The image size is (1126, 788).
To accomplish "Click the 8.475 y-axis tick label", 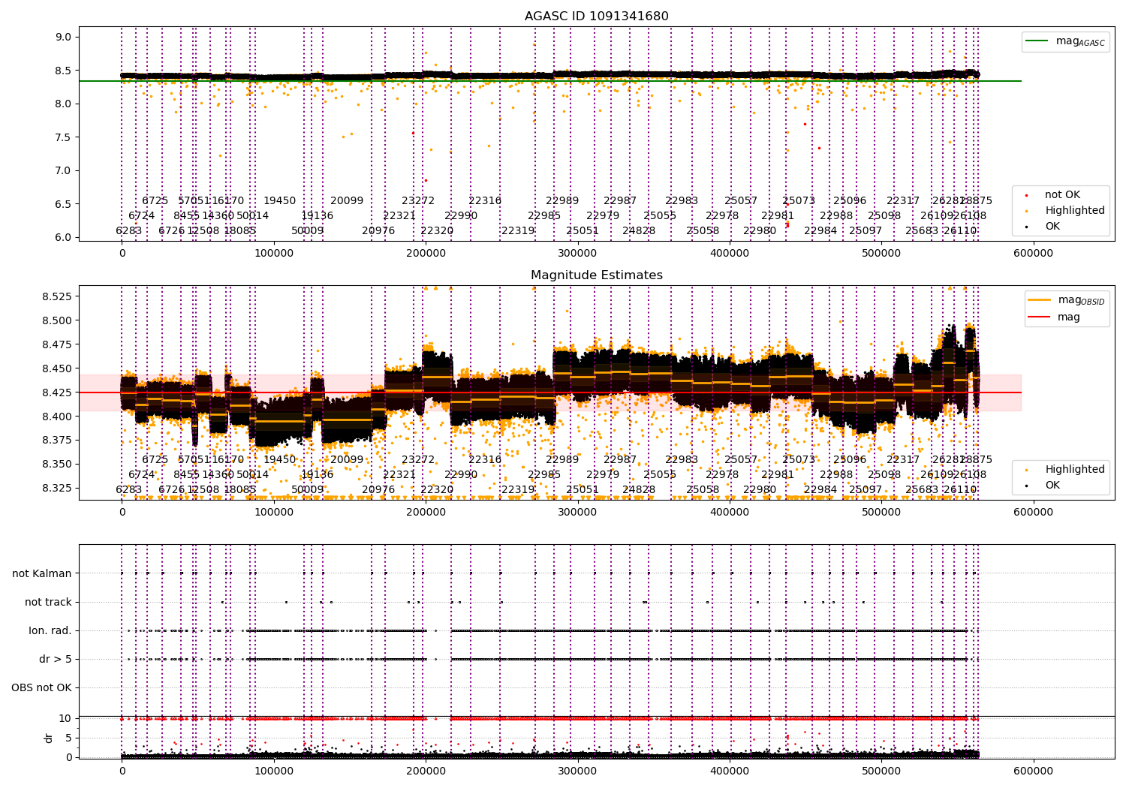I will (x=57, y=344).
